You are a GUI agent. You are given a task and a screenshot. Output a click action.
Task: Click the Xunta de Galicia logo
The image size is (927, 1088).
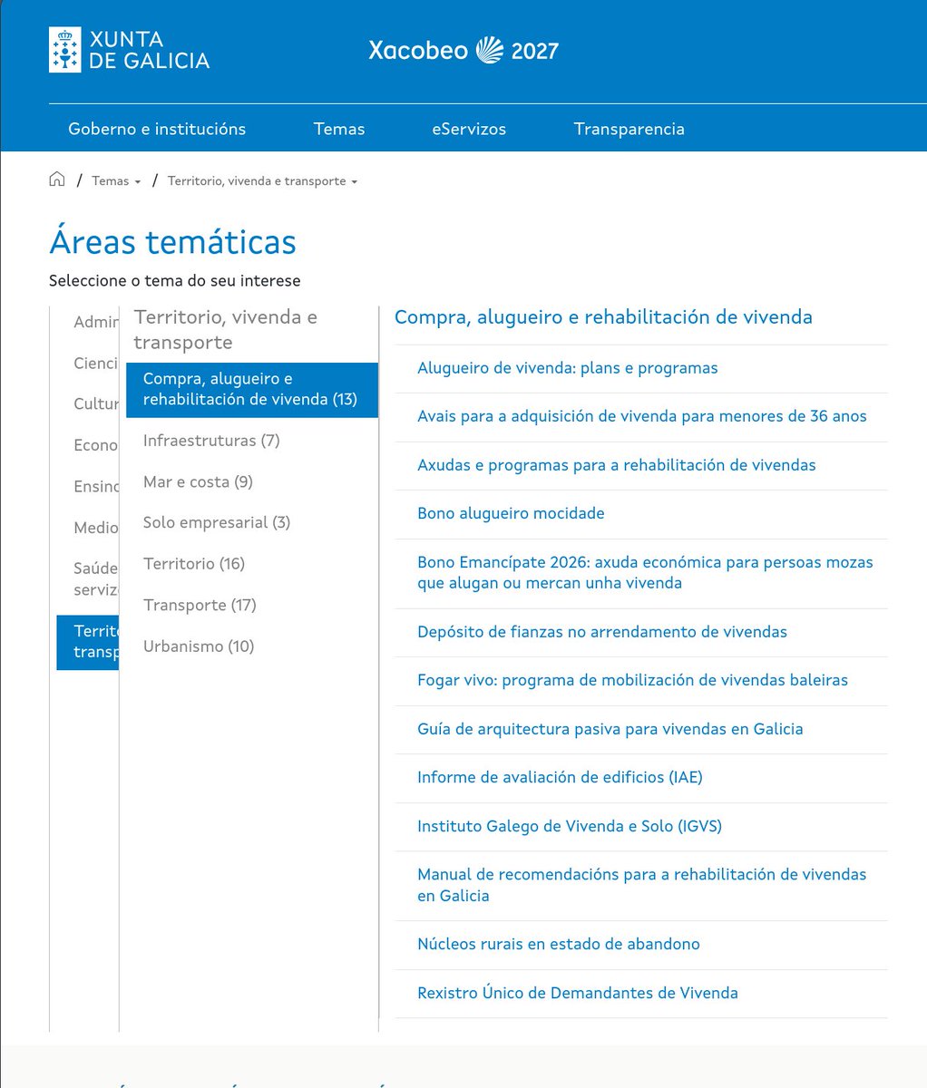click(129, 51)
